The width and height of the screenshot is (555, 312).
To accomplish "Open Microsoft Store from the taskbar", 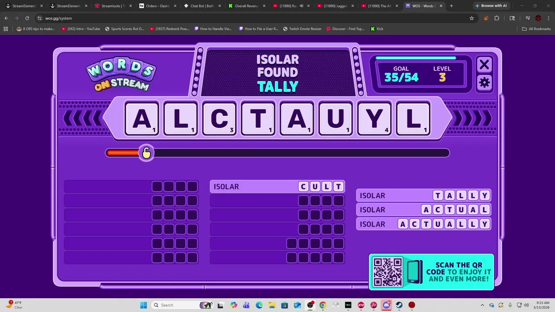I will point(284,305).
